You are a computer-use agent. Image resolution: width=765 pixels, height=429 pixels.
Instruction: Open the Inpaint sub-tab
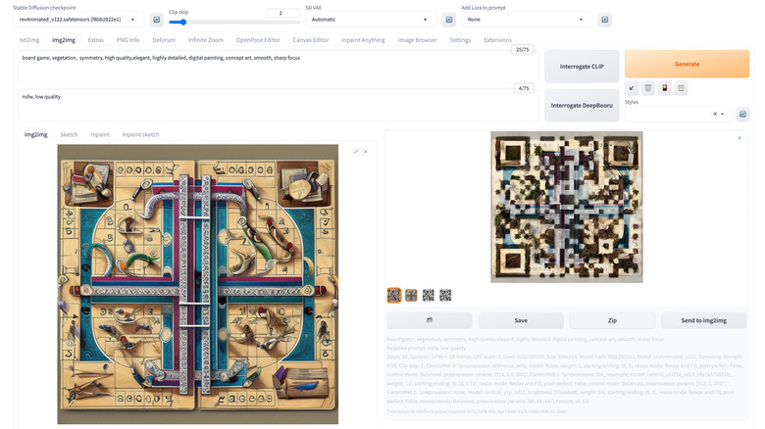click(x=100, y=134)
